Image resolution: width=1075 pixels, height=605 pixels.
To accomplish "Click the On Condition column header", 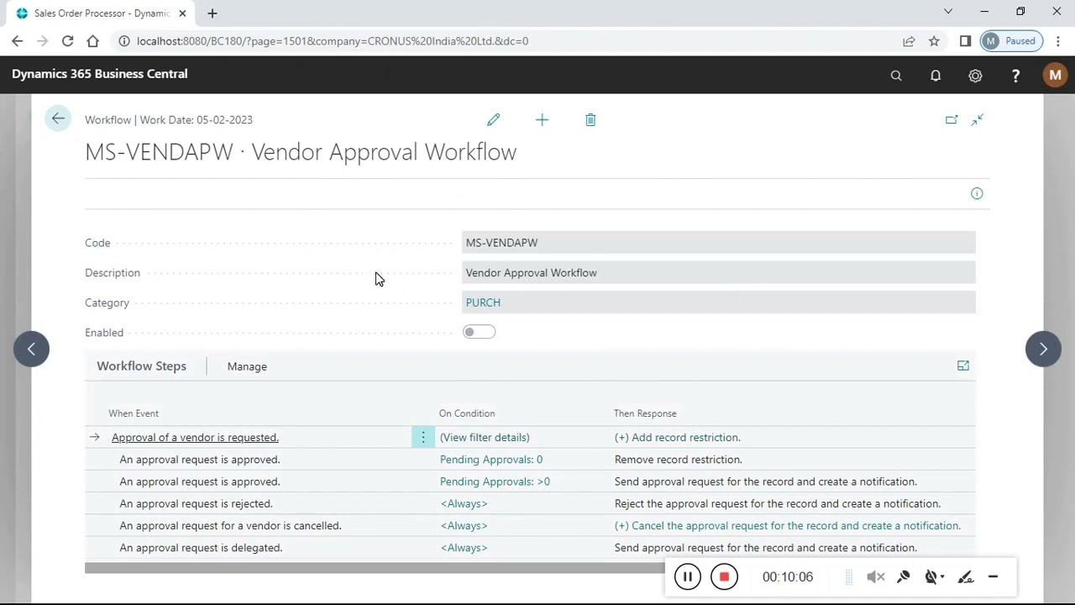I will (466, 413).
